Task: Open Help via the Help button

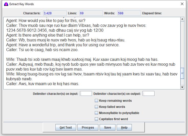Action: (x=124, y=128)
